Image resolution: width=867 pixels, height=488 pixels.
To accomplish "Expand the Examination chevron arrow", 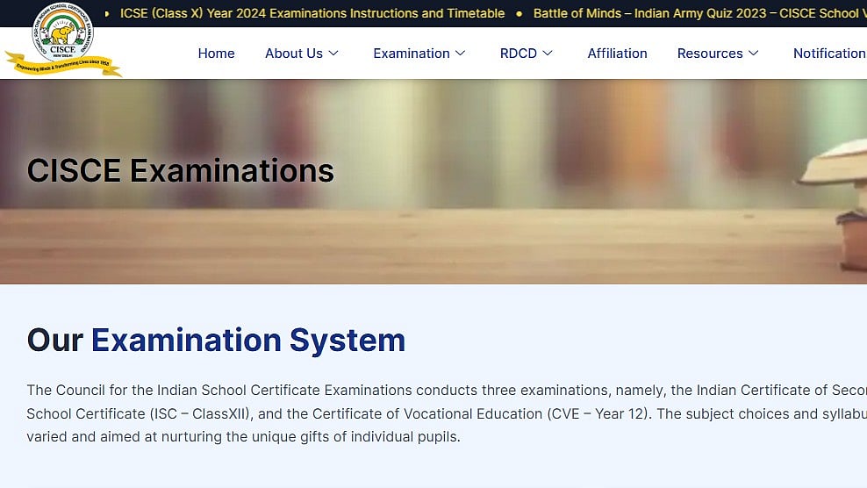I will [x=460, y=54].
